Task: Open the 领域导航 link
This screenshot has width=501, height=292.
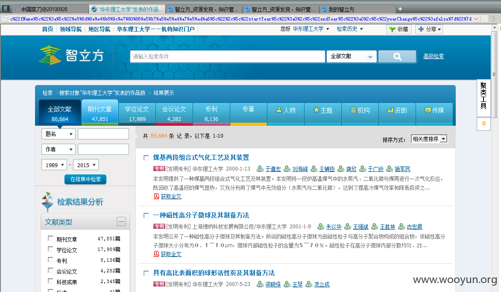Action: (x=70, y=29)
